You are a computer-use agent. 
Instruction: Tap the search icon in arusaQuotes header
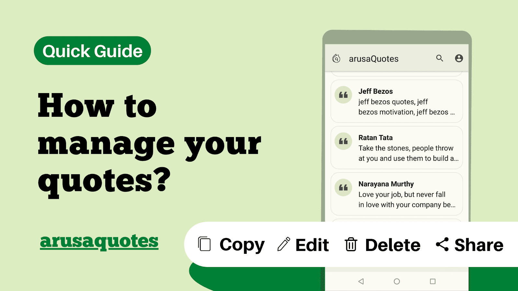click(x=439, y=58)
